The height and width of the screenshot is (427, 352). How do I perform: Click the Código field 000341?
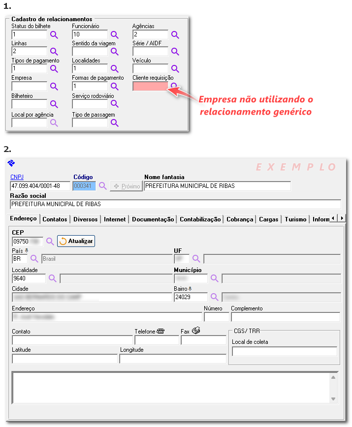(84, 186)
